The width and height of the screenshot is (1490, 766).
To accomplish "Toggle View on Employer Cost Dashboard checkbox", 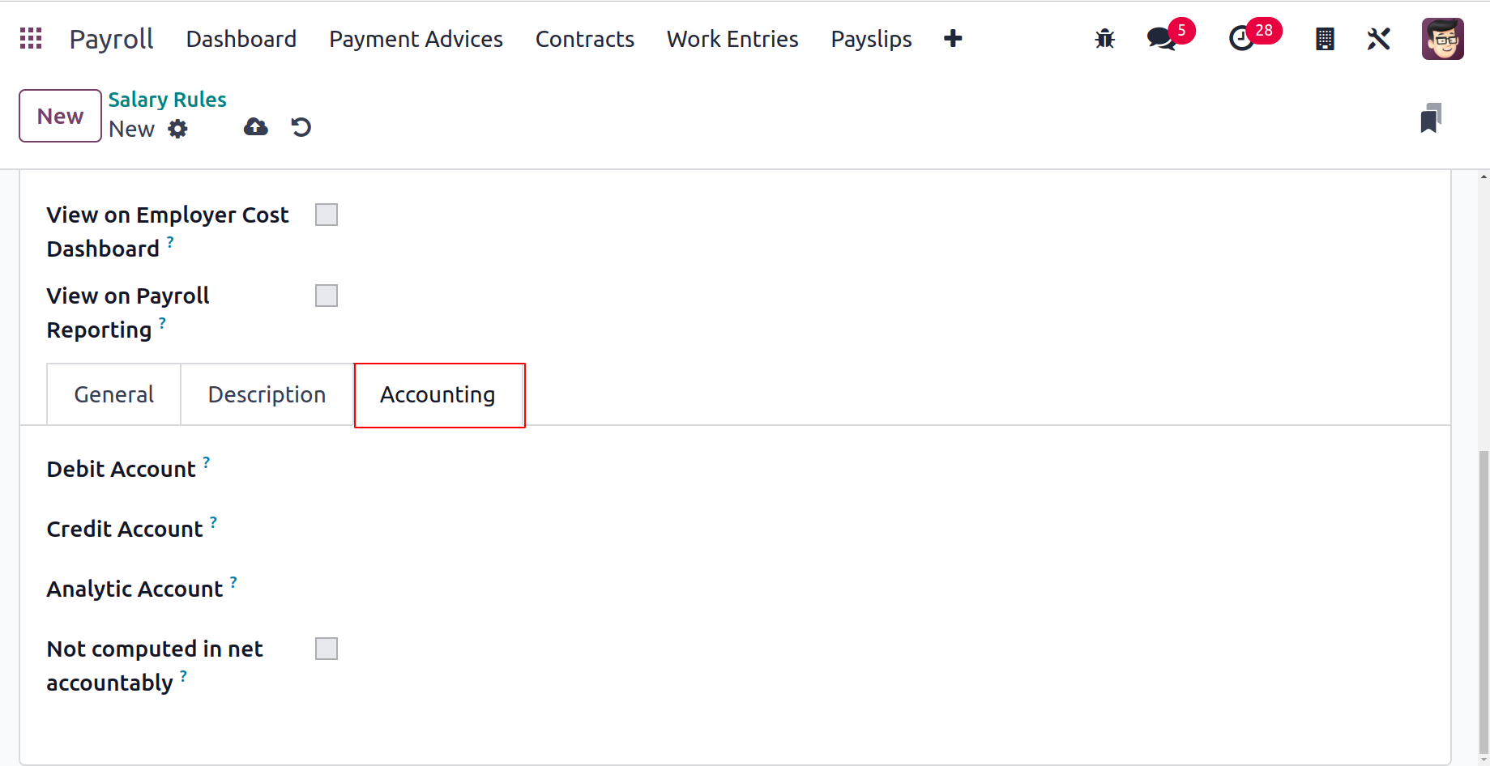I will coord(327,215).
